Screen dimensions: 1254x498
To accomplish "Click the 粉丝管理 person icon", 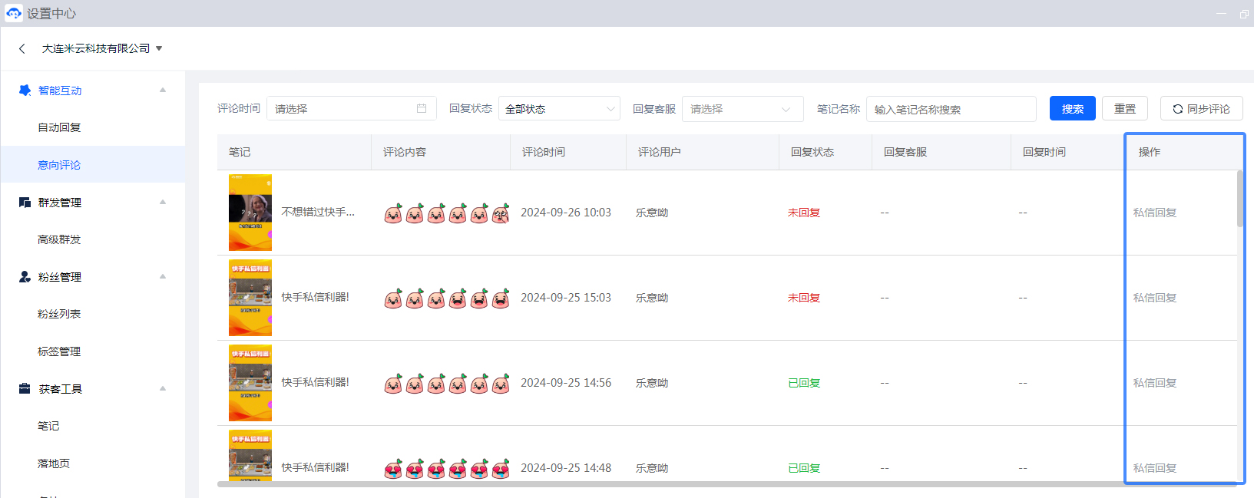I will pyautogui.click(x=25, y=277).
